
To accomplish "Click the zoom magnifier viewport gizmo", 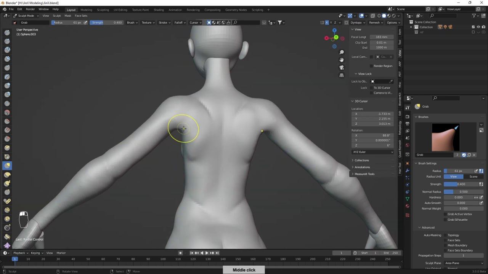I will (342, 52).
